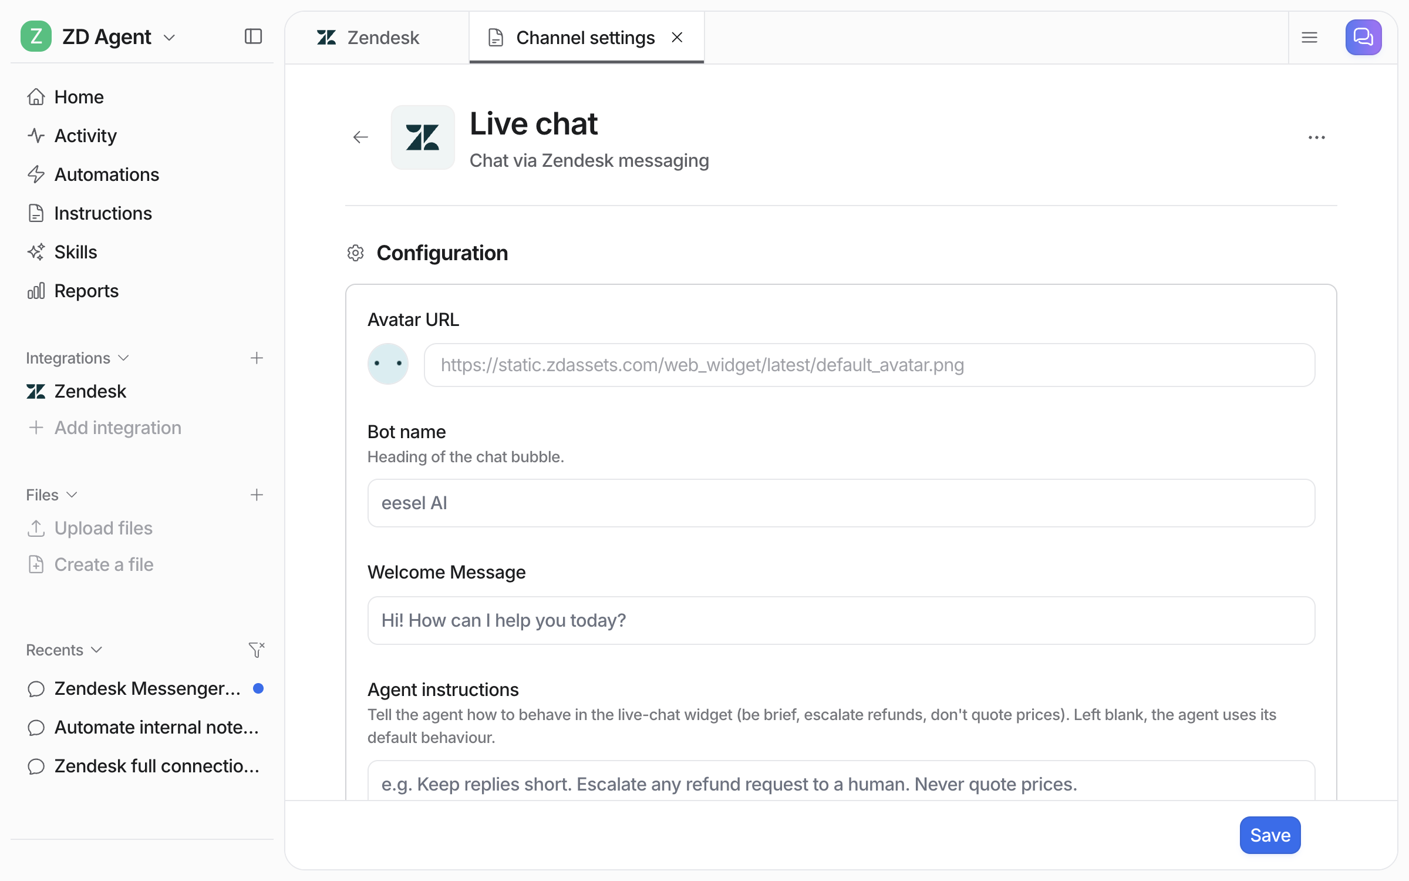Click the Bot name input field
This screenshot has width=1409, height=881.
pos(841,503)
